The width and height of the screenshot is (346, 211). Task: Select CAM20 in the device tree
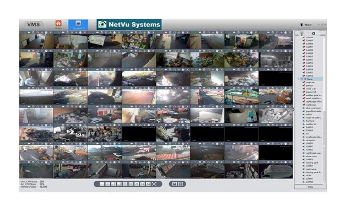310,143
